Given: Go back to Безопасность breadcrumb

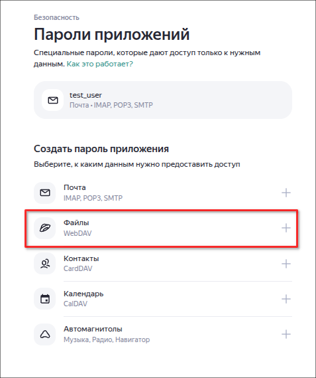Looking at the screenshot, I should pyautogui.click(x=56, y=17).
